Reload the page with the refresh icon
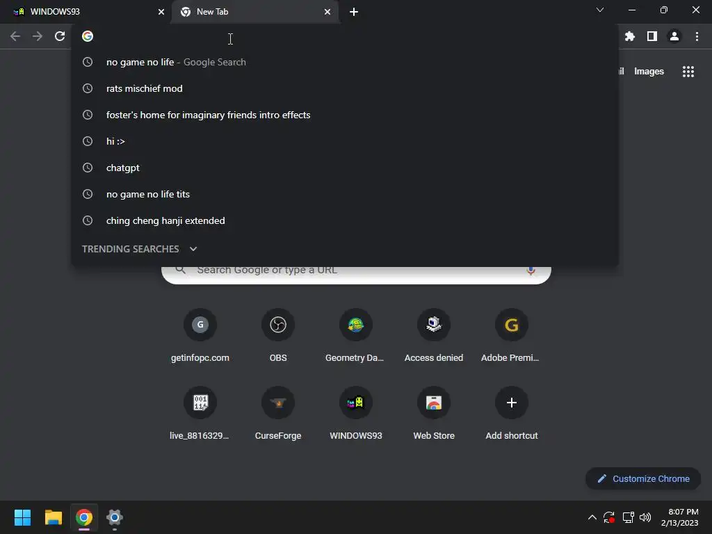712x534 pixels. tap(60, 36)
